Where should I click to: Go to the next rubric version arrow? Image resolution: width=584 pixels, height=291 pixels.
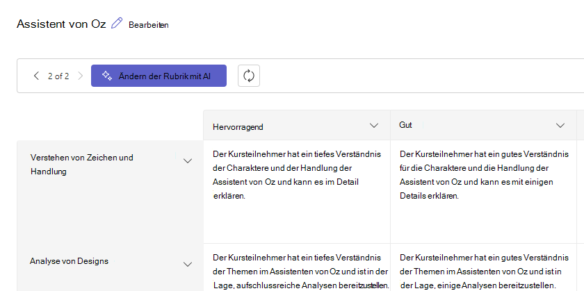(80, 76)
